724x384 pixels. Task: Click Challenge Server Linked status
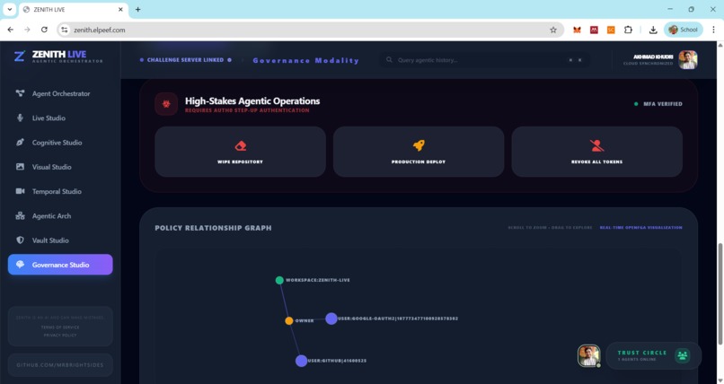[x=185, y=60]
